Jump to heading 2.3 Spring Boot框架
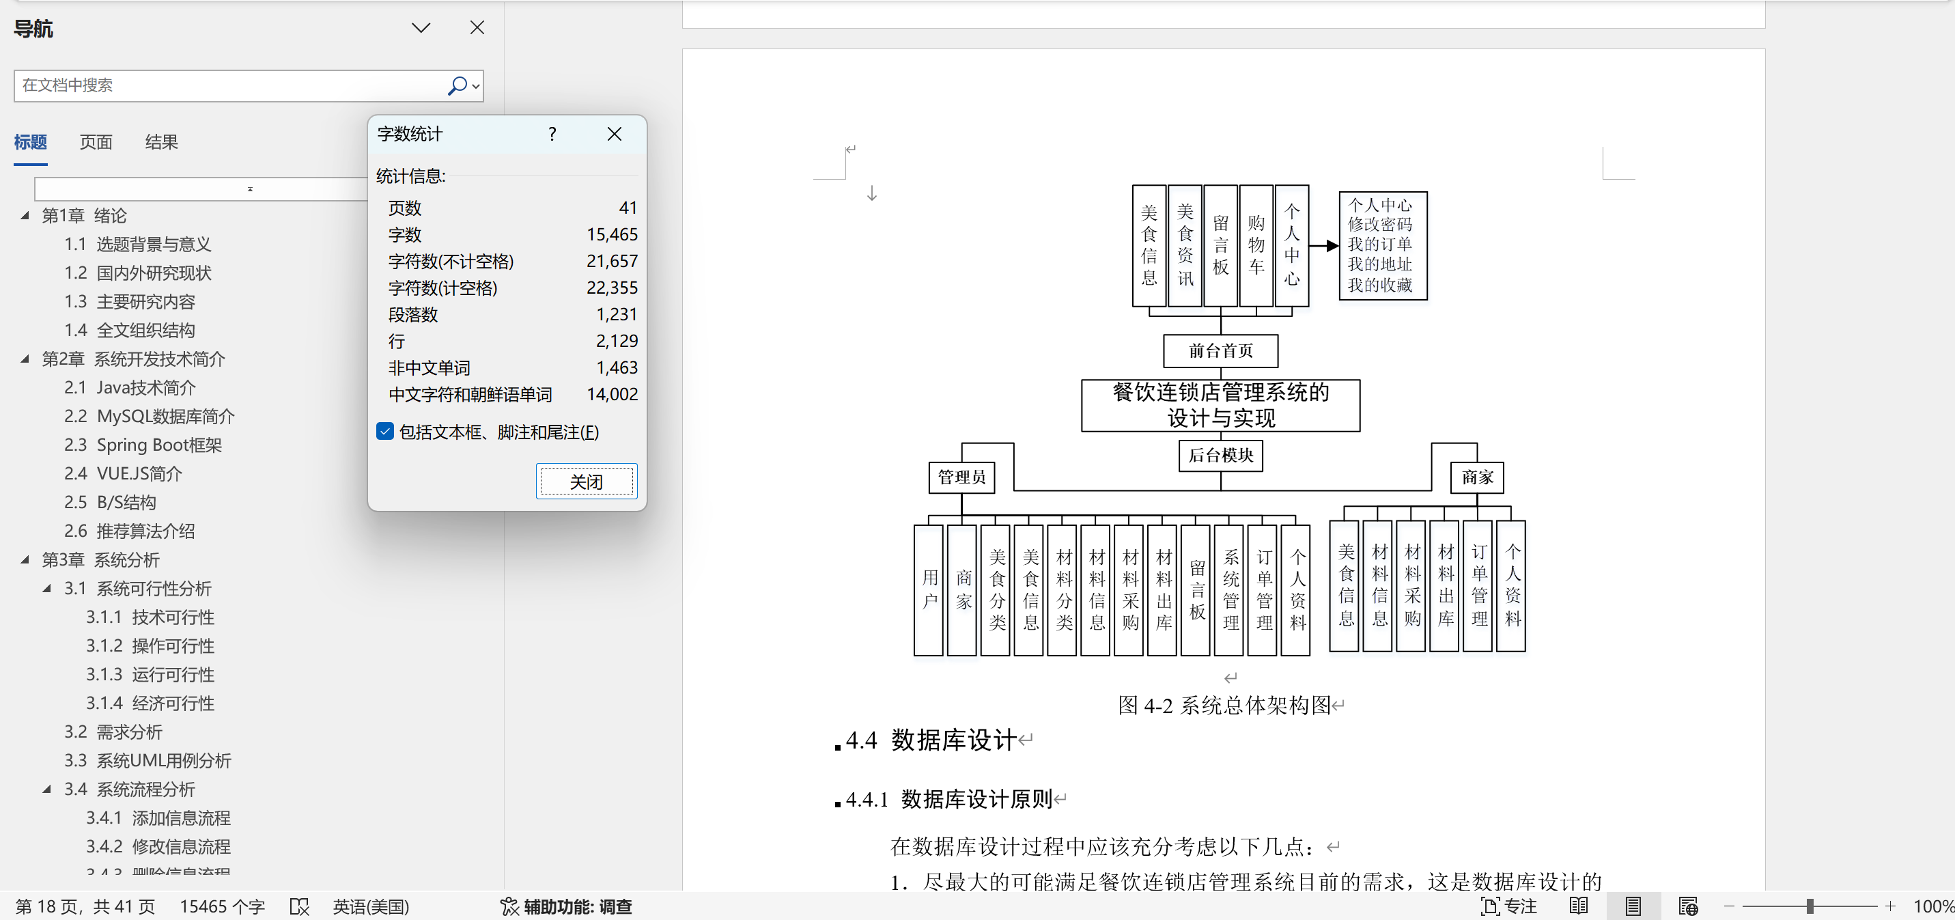 point(143,445)
